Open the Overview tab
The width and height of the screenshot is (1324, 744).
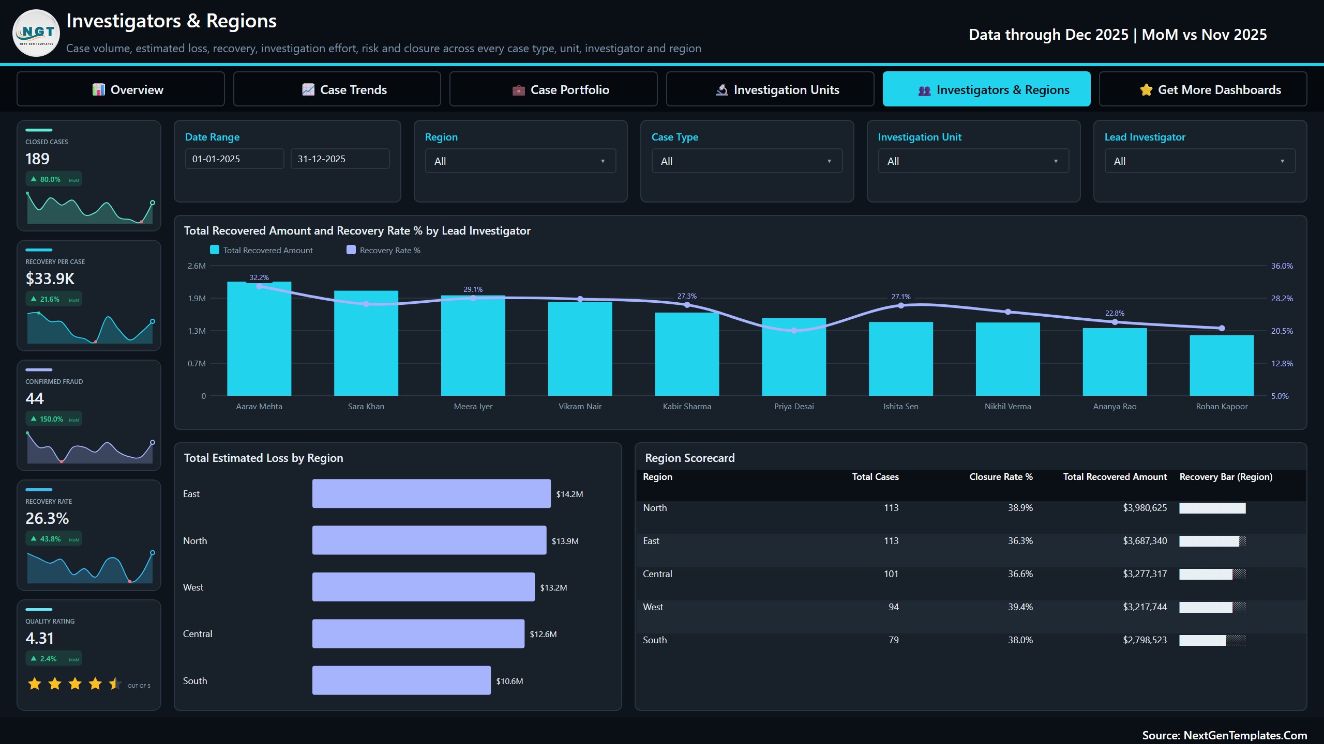coord(121,89)
